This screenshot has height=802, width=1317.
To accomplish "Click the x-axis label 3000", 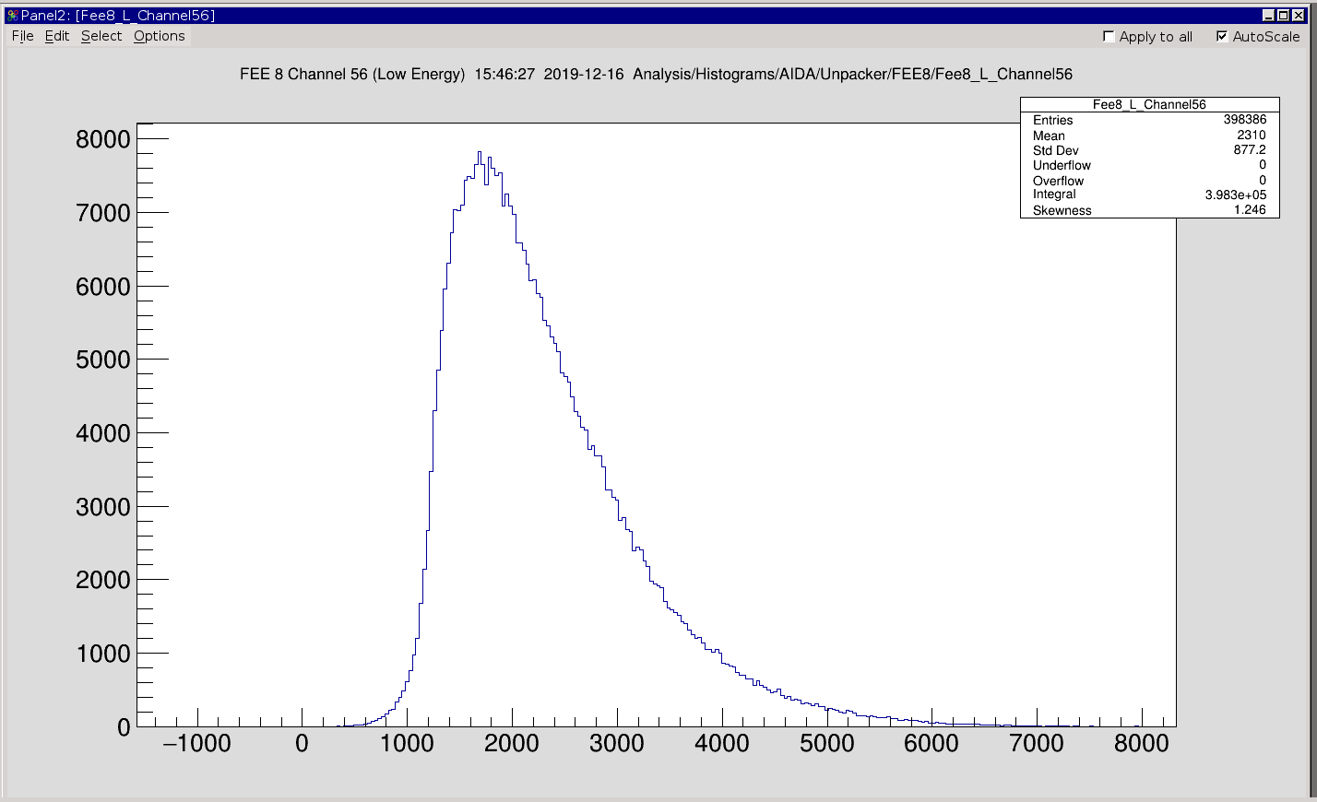I will click(617, 743).
